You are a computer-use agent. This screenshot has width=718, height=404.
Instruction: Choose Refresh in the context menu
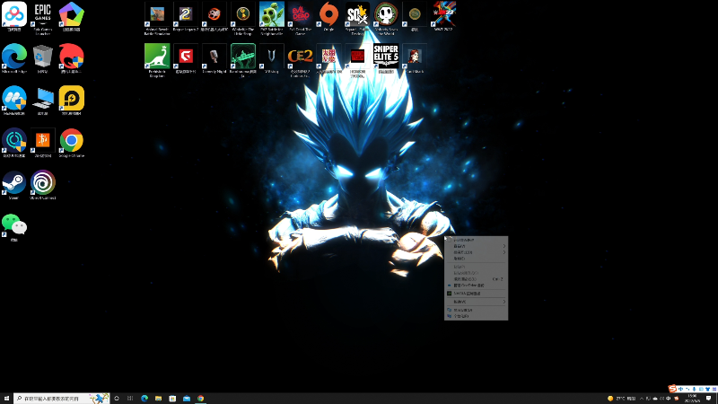477,259
